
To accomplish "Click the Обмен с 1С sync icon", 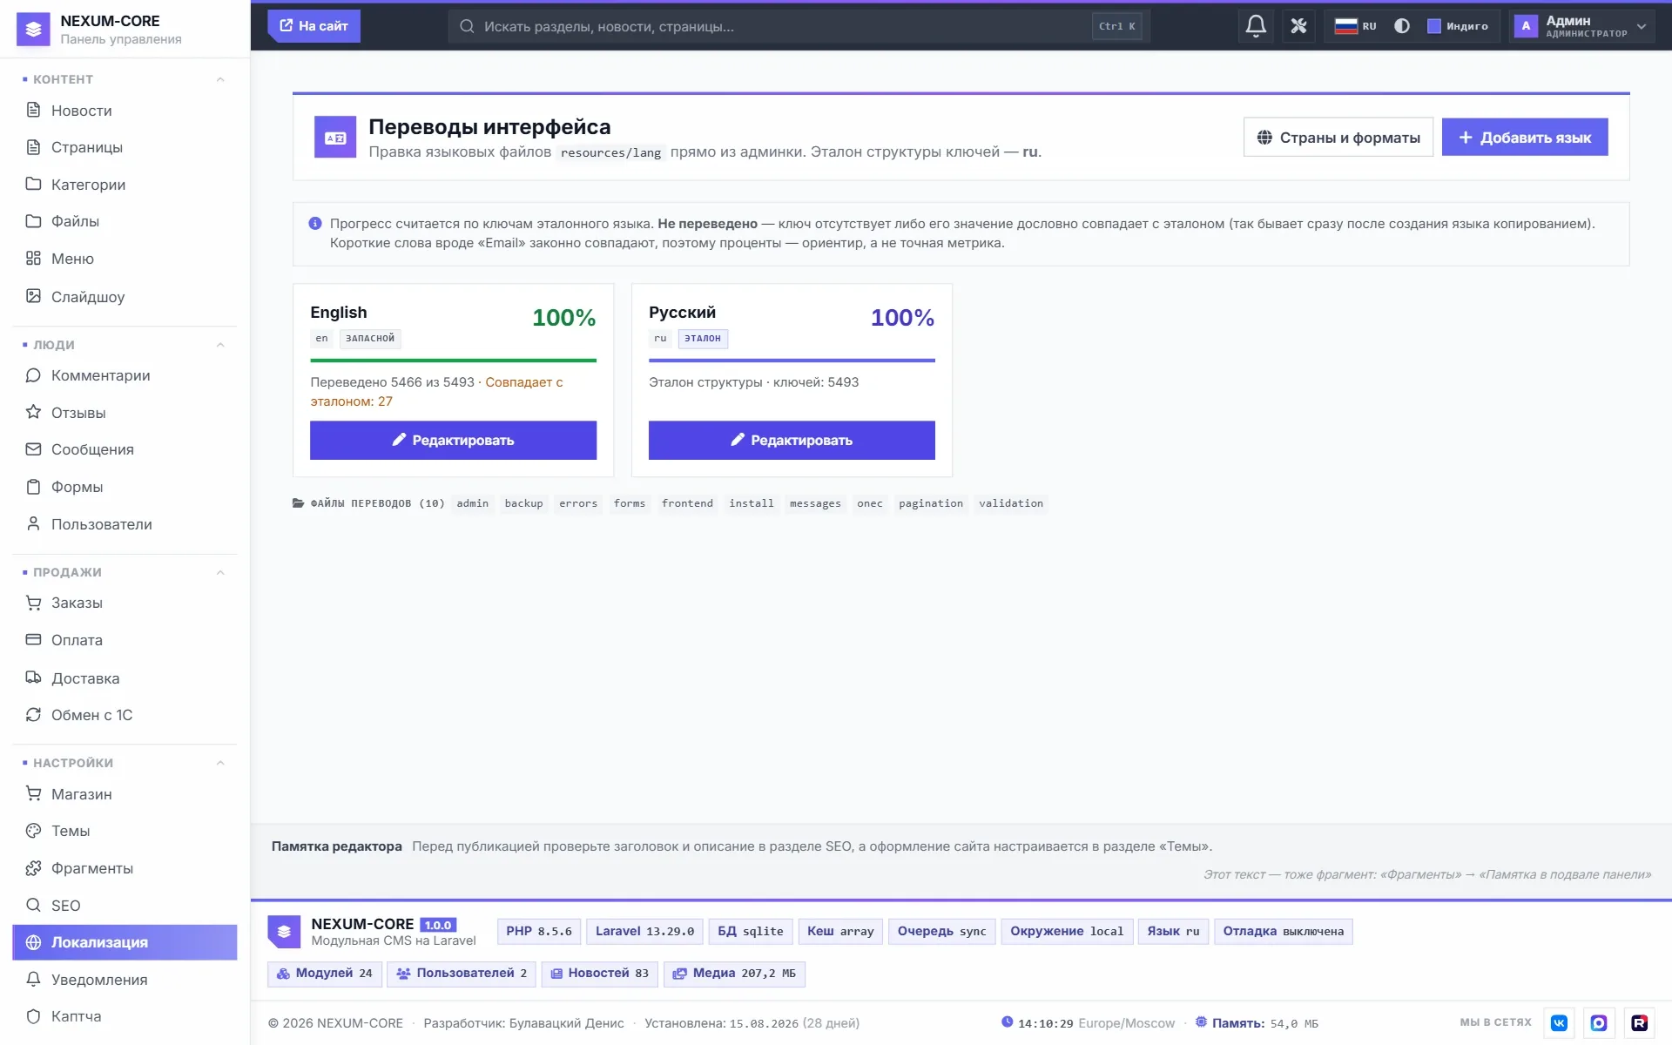I will [x=33, y=715].
